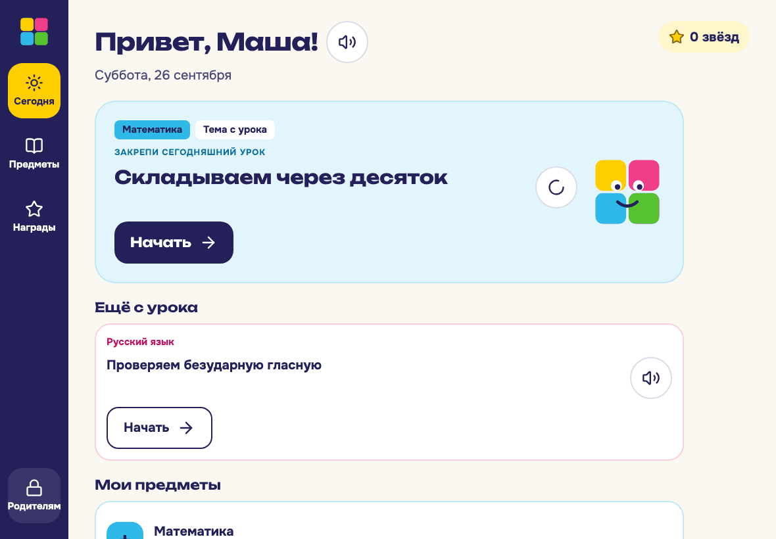This screenshot has width=776, height=539.
Task: Click the four-square app logo in sidebar
Action: click(34, 32)
